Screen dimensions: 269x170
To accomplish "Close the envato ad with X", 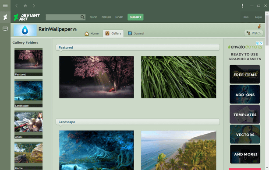I will tap(261, 43).
